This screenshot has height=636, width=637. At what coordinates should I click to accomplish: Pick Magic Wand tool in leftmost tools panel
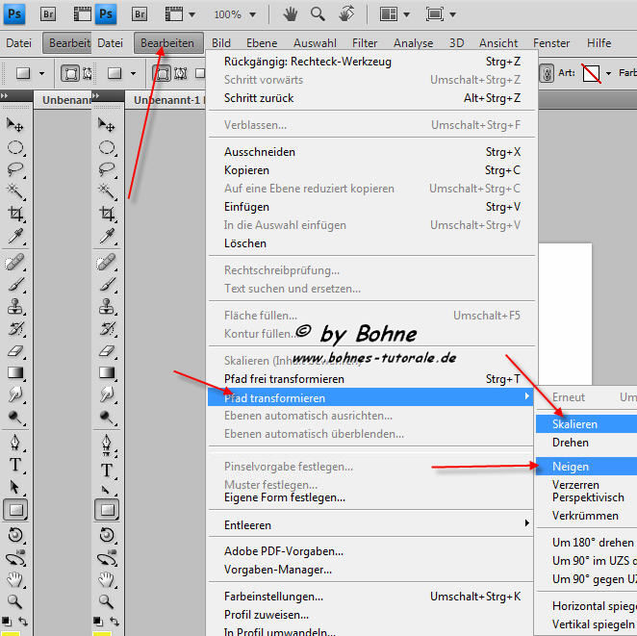[x=16, y=191]
